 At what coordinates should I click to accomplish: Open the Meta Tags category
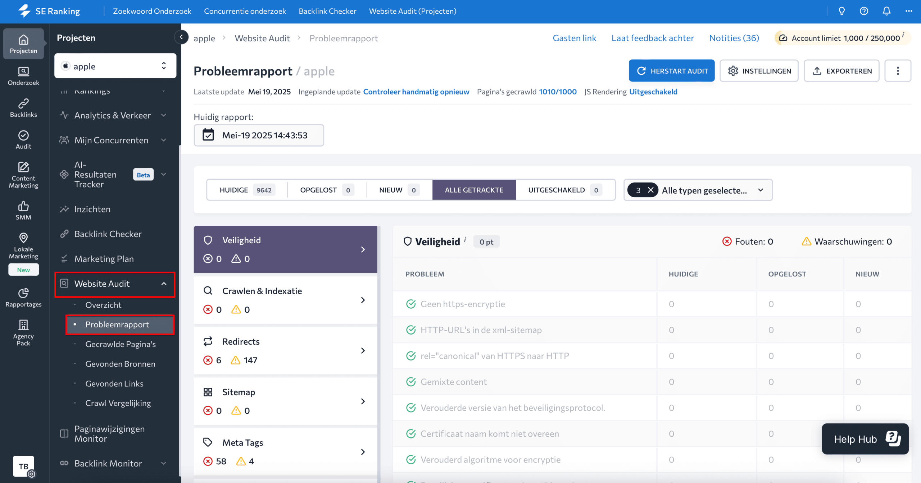(x=285, y=452)
